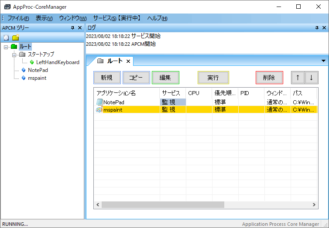
Task: Click the gray スタートアップ folder icon
Action: 22,54
